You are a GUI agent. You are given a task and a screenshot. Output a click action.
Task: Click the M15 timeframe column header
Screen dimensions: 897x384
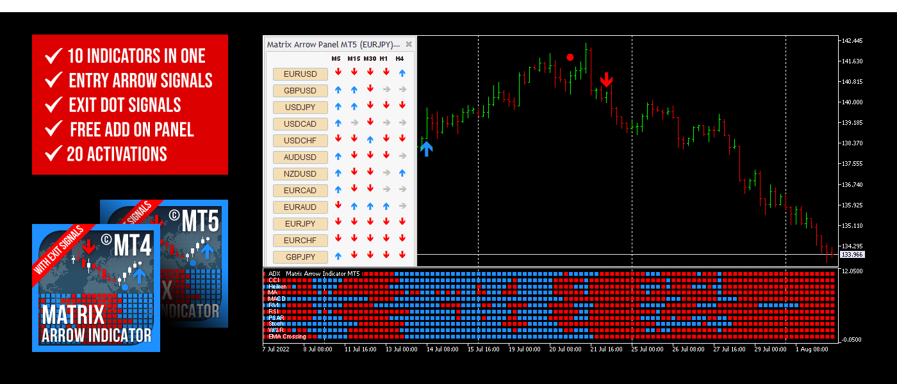coord(354,59)
